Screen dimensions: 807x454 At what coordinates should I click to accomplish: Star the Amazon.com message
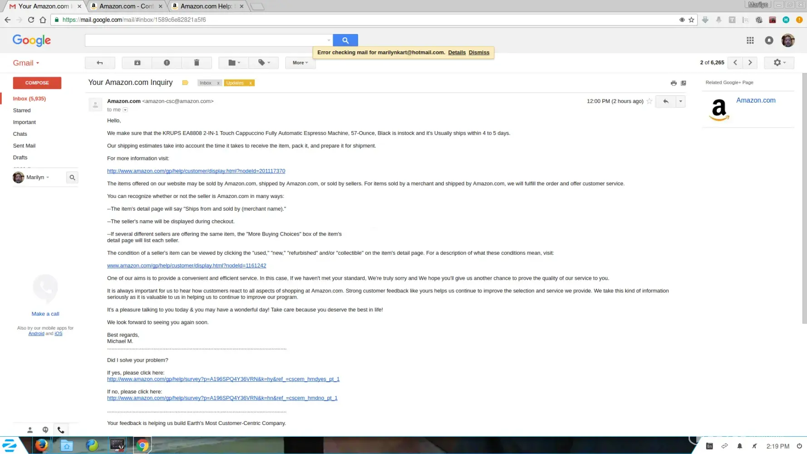(650, 101)
